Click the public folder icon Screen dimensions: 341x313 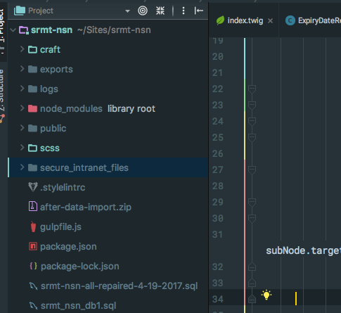point(32,129)
